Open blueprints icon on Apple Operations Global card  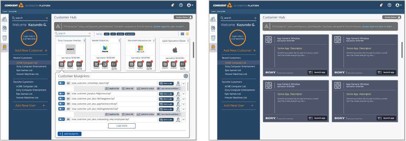point(165,64)
